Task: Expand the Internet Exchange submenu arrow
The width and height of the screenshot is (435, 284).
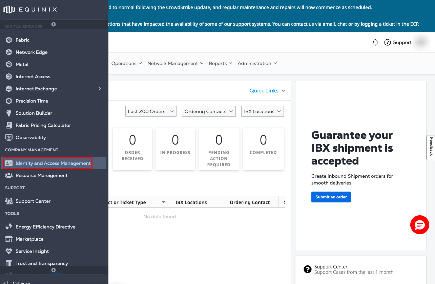Action: (100, 89)
